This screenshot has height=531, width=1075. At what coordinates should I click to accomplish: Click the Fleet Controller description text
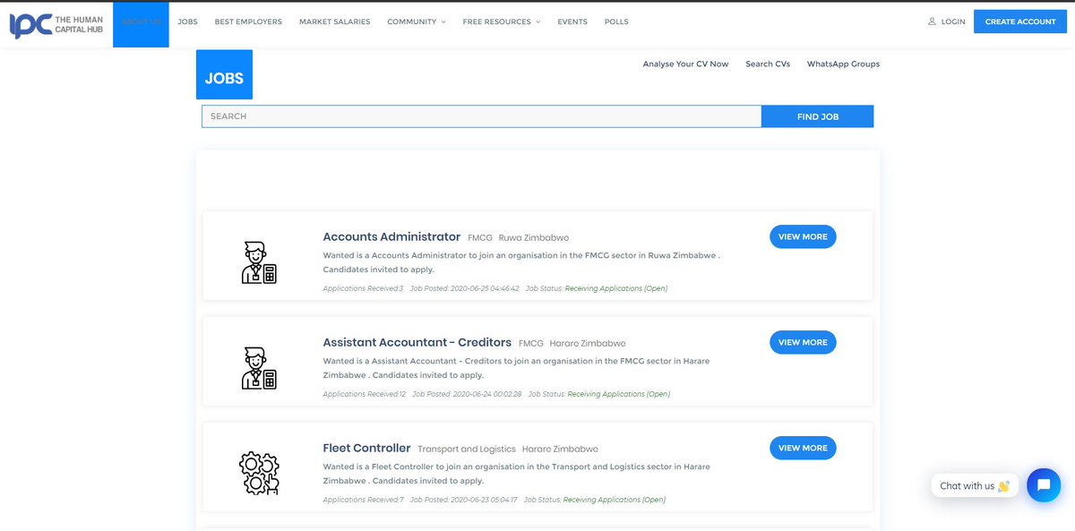pyautogui.click(x=516, y=474)
